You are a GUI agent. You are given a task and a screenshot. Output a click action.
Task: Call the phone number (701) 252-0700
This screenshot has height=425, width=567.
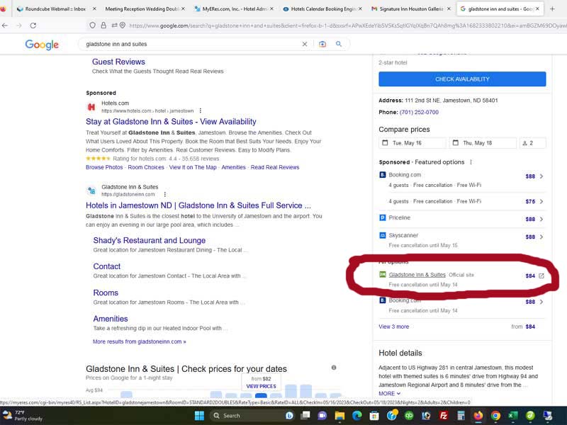tap(419, 113)
